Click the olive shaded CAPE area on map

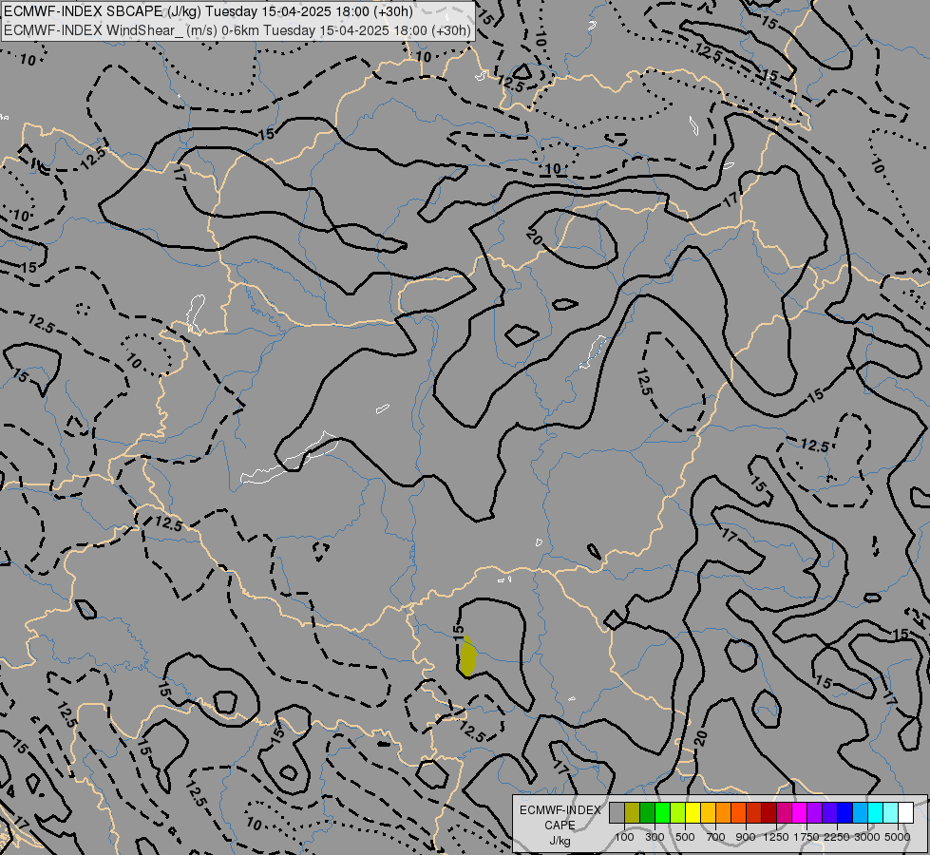click(x=468, y=656)
